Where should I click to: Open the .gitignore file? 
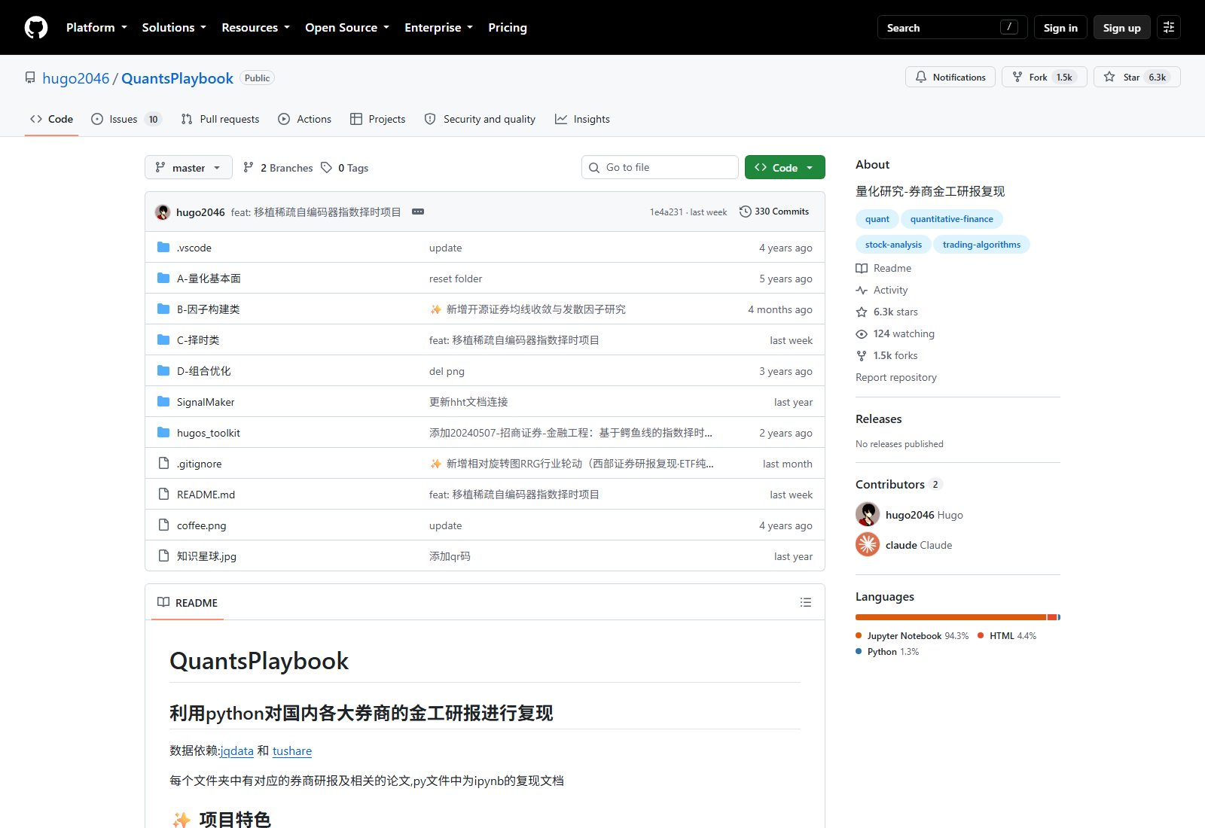pyautogui.click(x=199, y=464)
